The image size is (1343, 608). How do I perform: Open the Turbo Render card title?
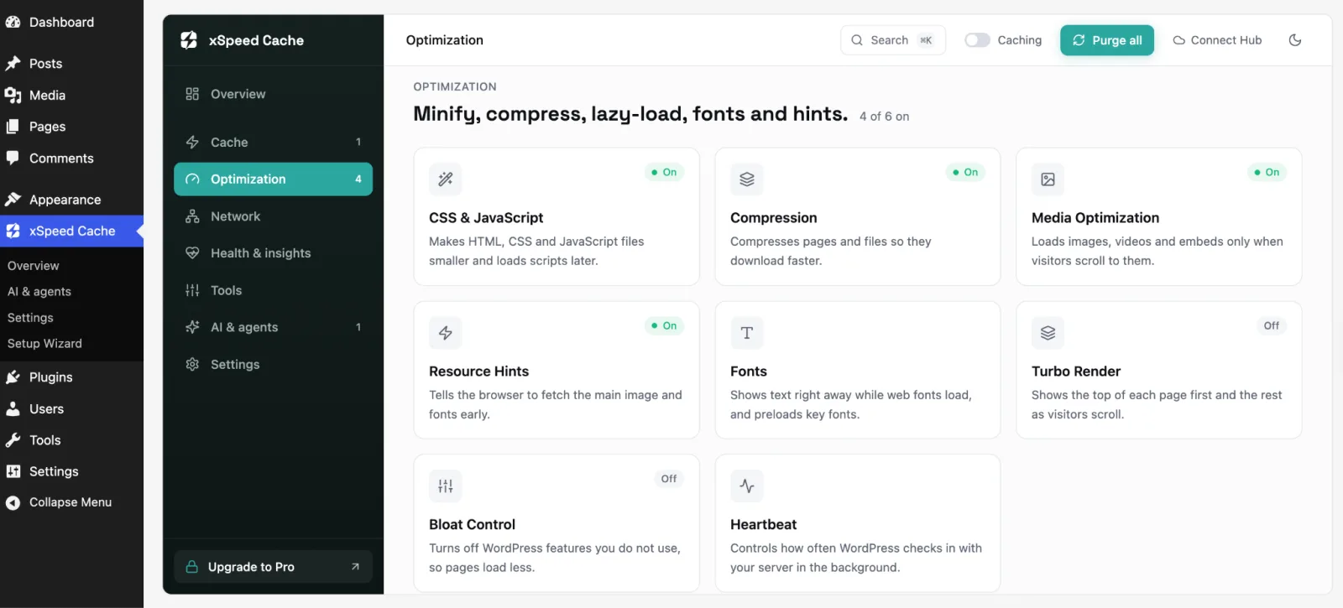tap(1076, 372)
